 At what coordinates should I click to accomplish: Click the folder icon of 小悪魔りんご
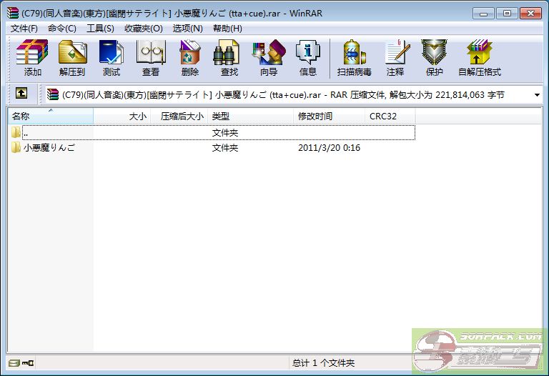pyautogui.click(x=16, y=148)
